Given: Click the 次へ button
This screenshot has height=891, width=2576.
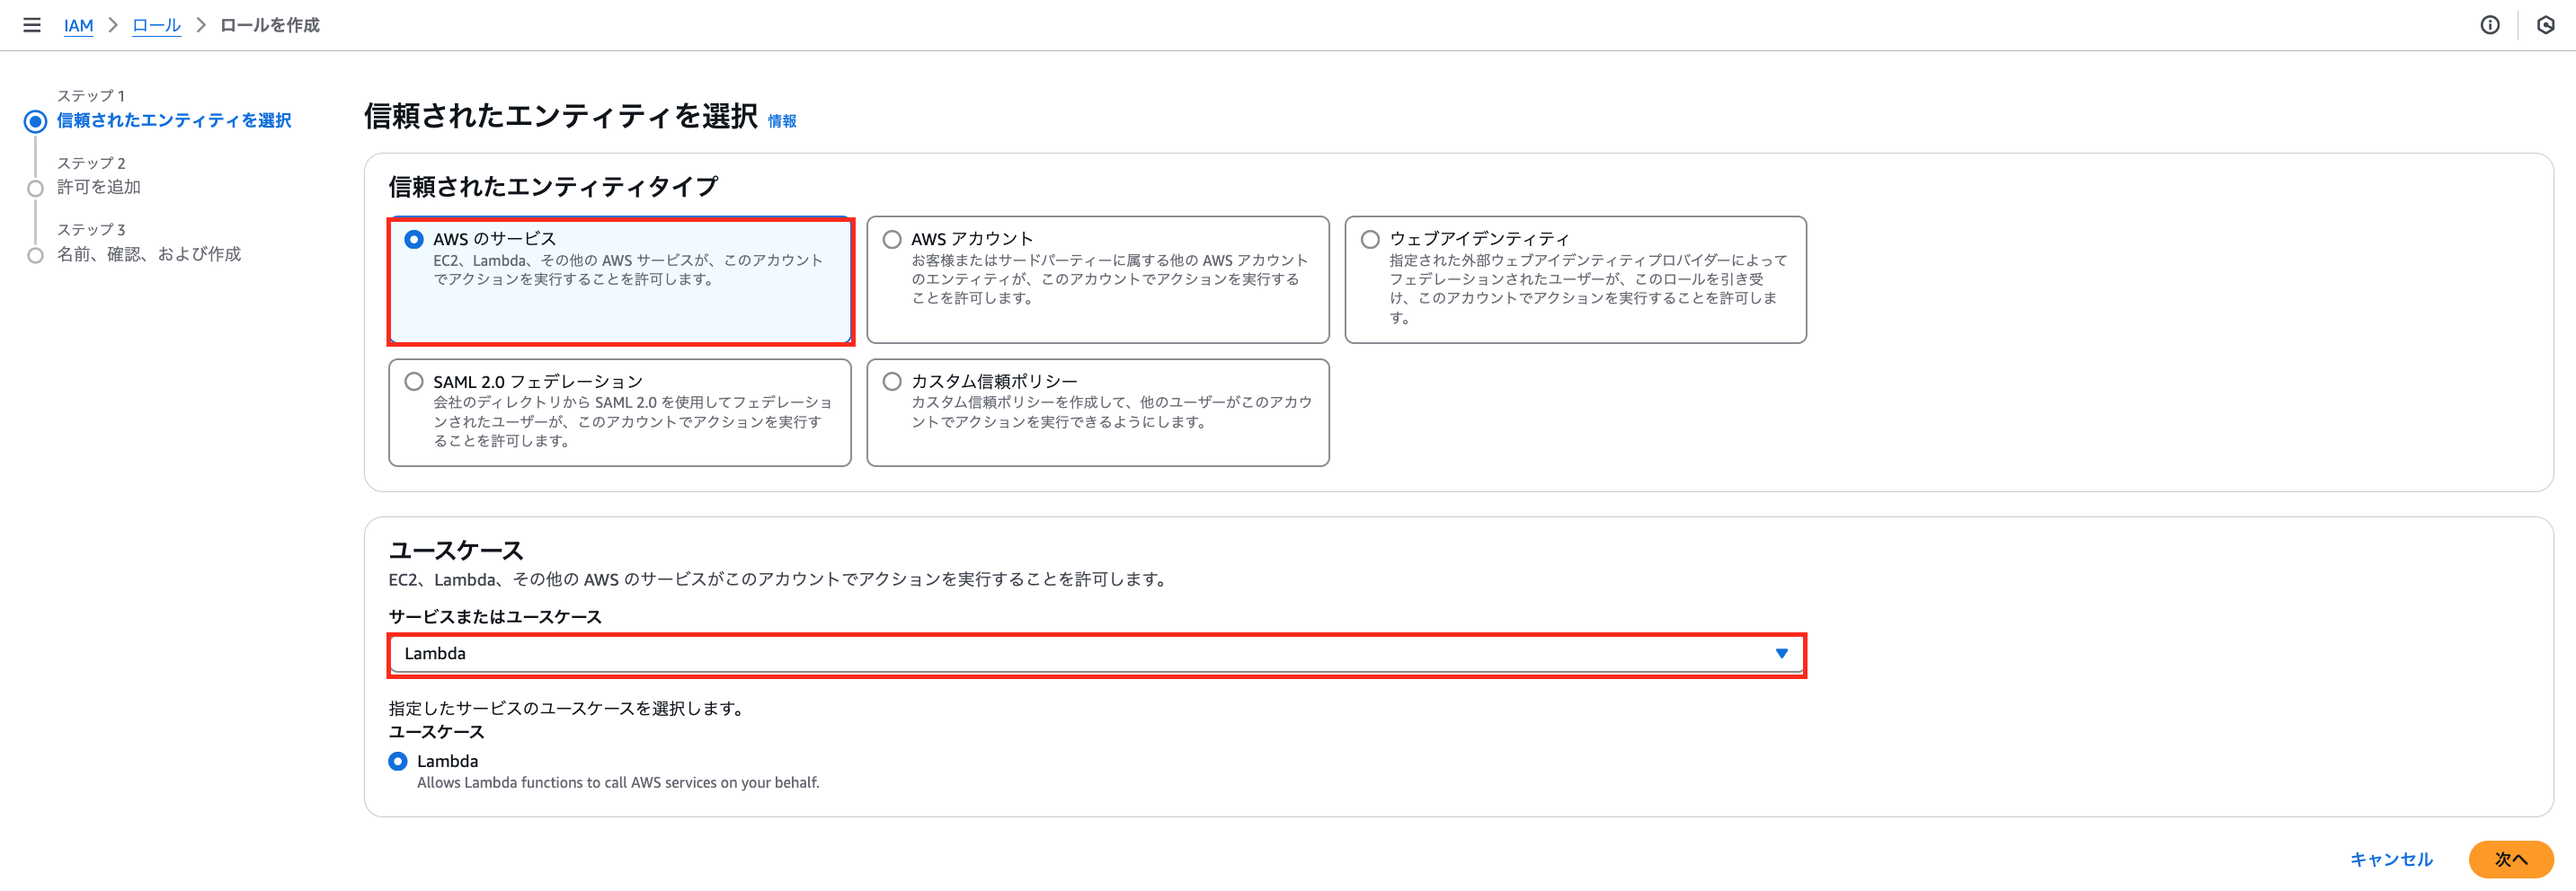Looking at the screenshot, I should pos(2510,859).
